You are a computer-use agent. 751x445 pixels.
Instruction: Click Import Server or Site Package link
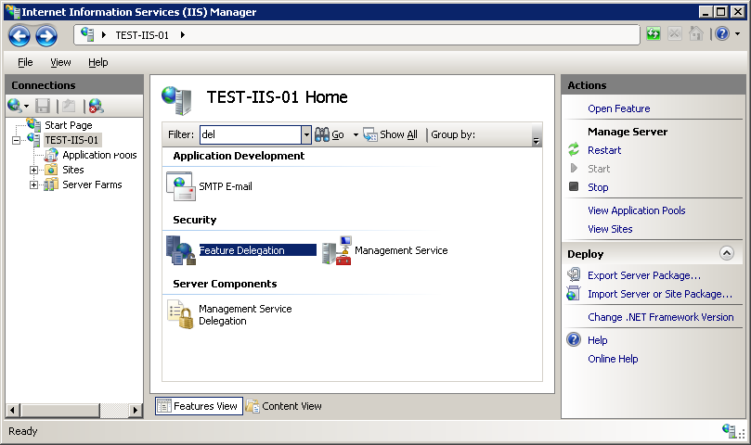click(x=660, y=294)
